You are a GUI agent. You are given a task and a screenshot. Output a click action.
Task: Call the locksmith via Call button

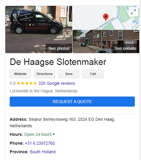[93, 74]
